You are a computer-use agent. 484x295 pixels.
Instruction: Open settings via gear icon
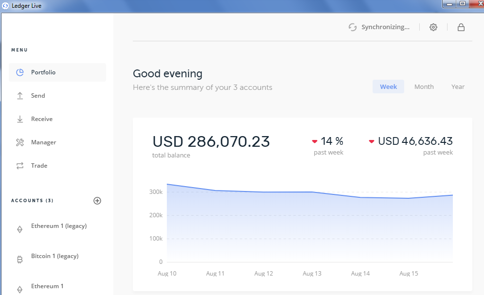433,27
